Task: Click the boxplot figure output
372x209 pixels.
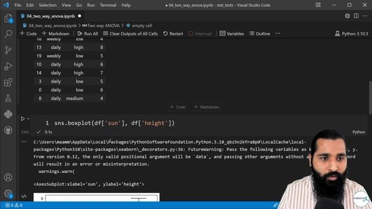Action: click(x=96, y=197)
